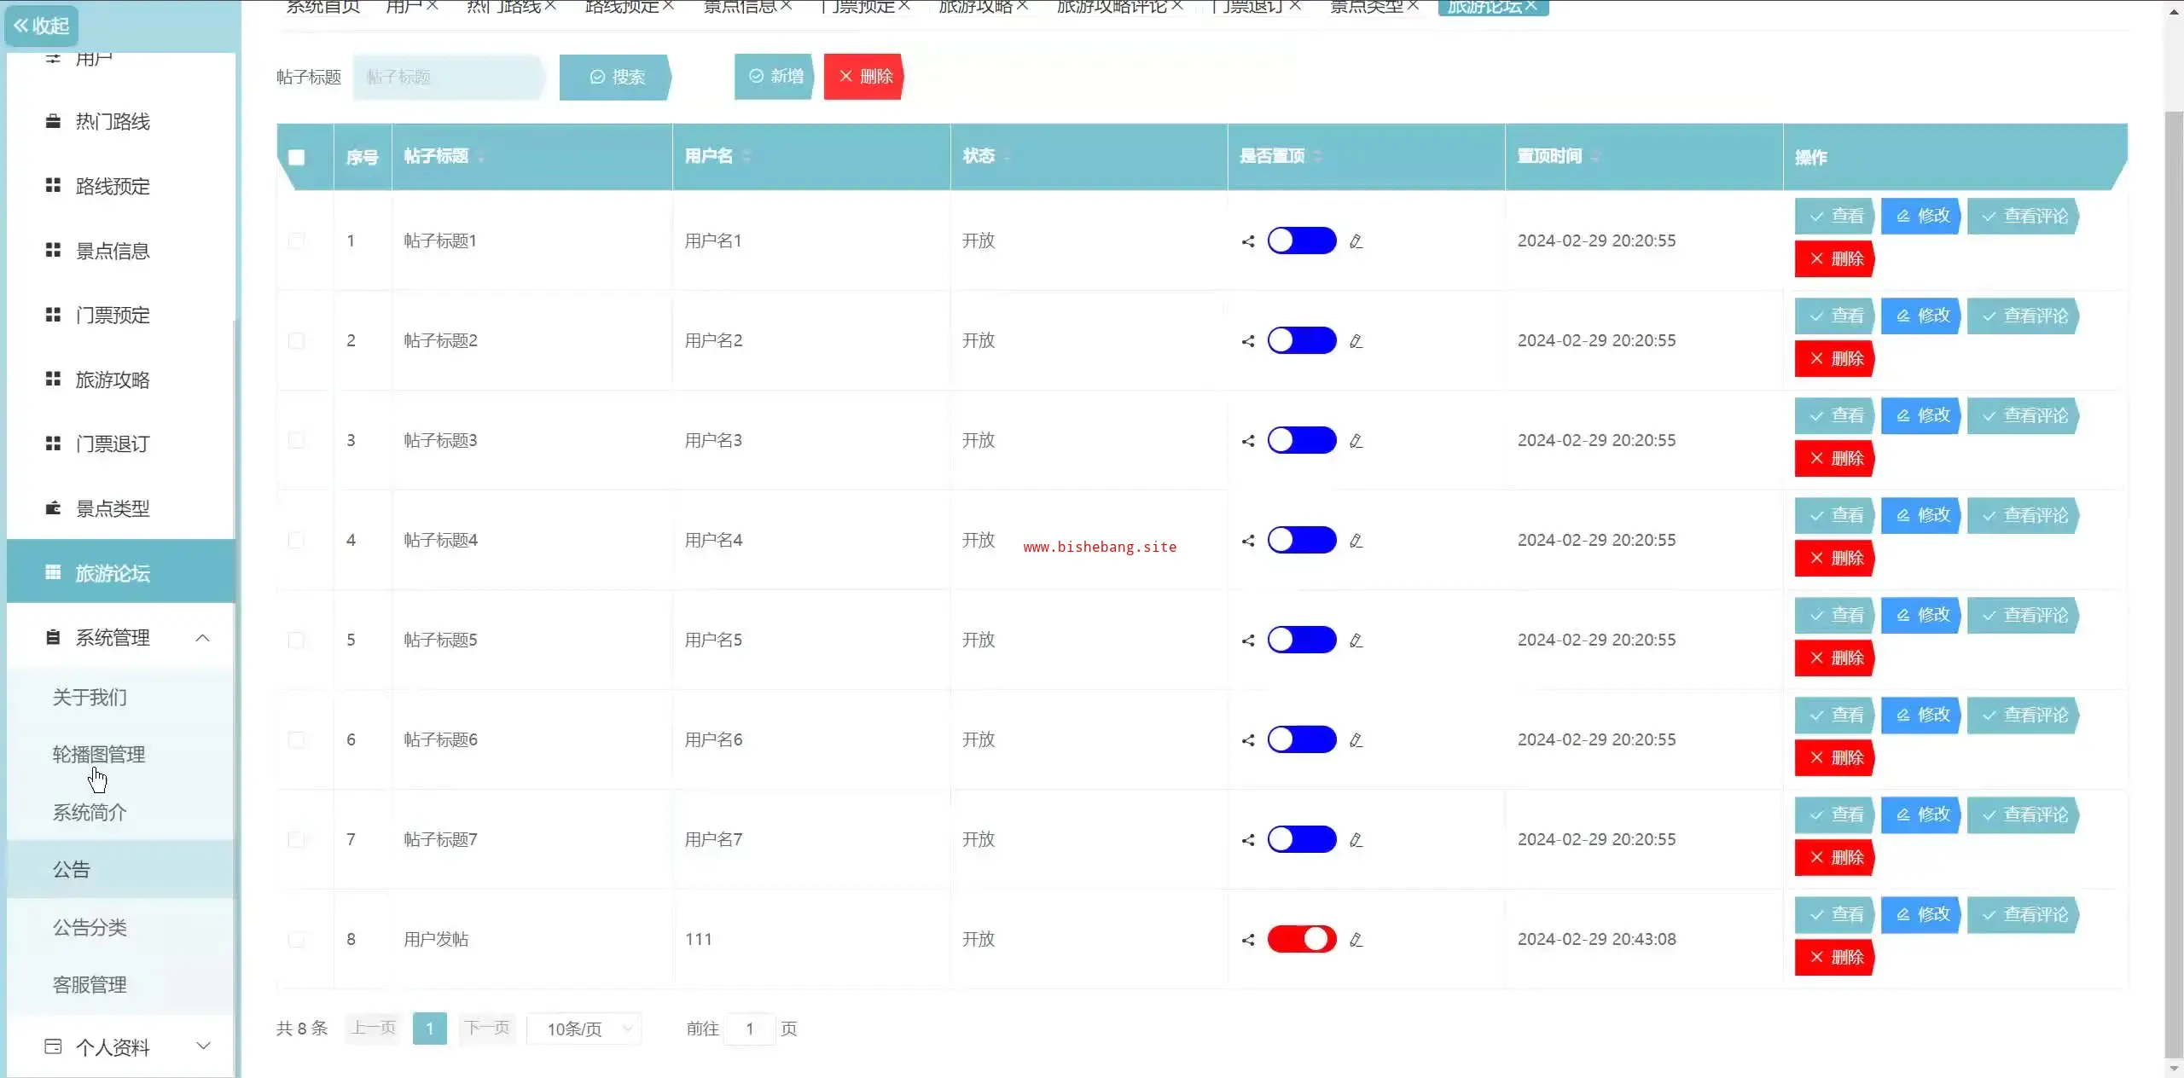Viewport: 2184px width, 1078px height.
Task: Close the 旅游论坛 tab with X
Action: tap(1531, 6)
